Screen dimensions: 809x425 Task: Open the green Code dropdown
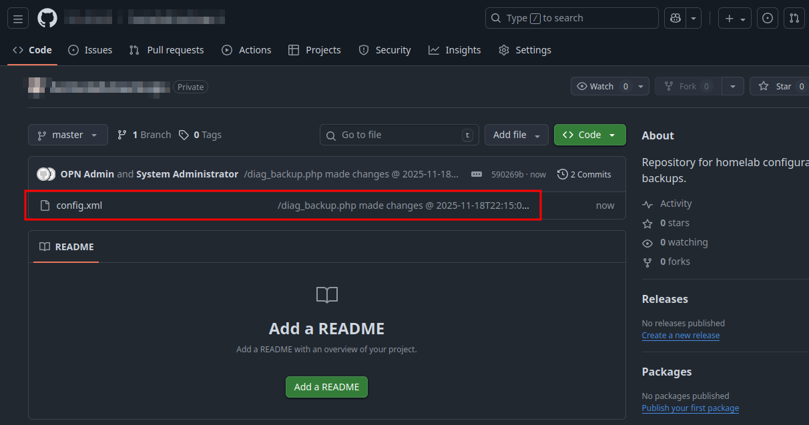coord(589,134)
